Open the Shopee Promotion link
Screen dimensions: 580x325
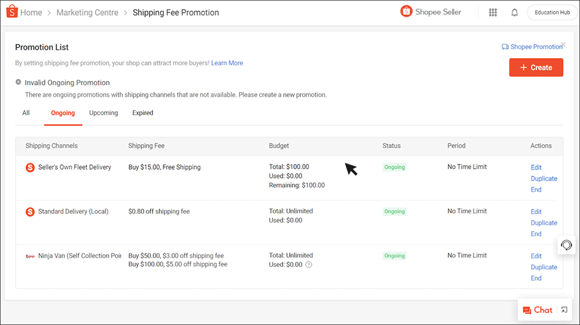click(x=532, y=47)
